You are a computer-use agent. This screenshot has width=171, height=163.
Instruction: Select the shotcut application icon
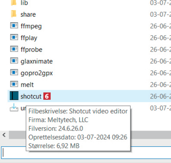(x=14, y=96)
